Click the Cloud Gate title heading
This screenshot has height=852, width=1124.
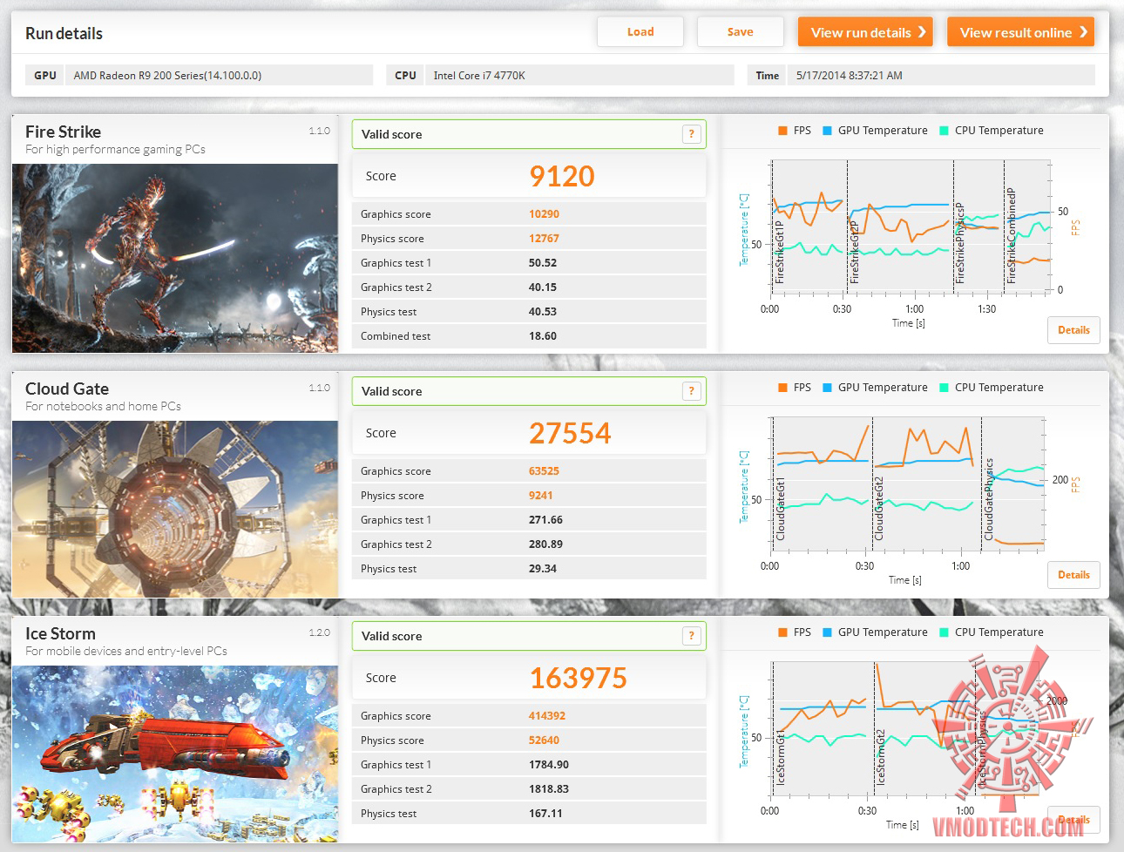point(67,389)
